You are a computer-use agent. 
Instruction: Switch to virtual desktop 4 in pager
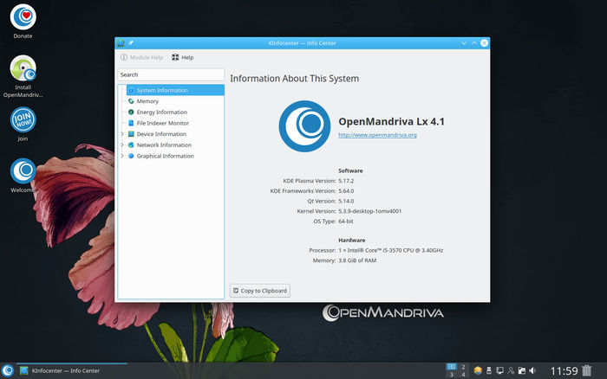[x=464, y=375]
